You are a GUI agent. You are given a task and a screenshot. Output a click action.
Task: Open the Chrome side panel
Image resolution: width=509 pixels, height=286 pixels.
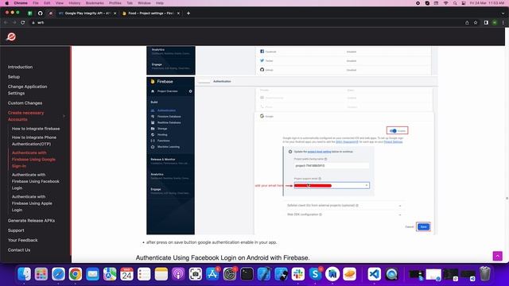[x=486, y=22]
